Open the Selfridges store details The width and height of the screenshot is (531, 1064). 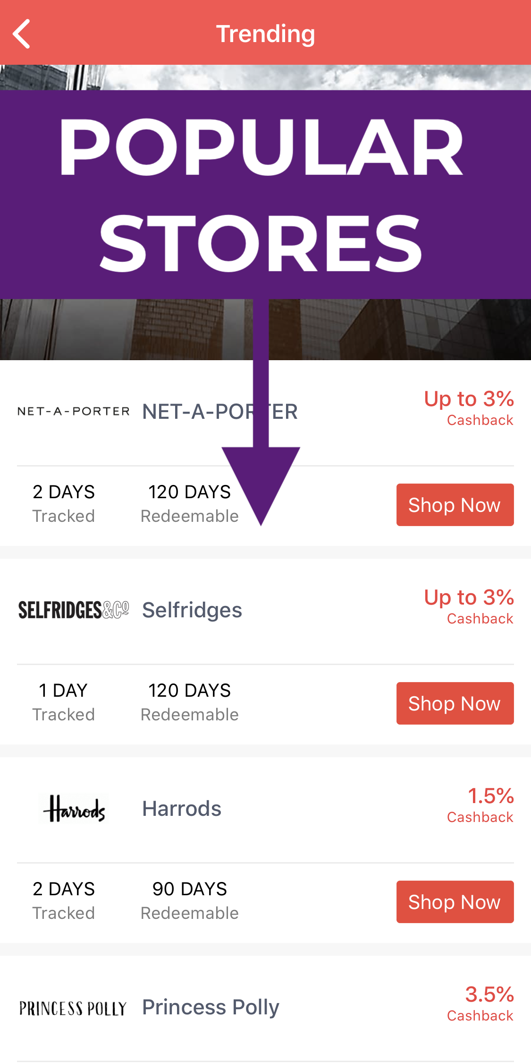click(x=192, y=609)
